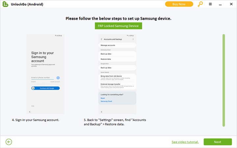Open the See video tutorial link

(x=185, y=142)
